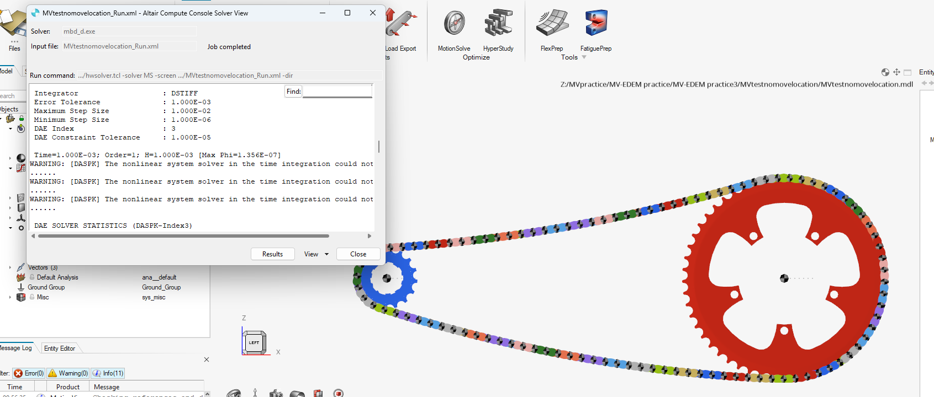Image resolution: width=934 pixels, height=397 pixels.
Task: Click the ana__default varname cell
Action: (x=159, y=277)
